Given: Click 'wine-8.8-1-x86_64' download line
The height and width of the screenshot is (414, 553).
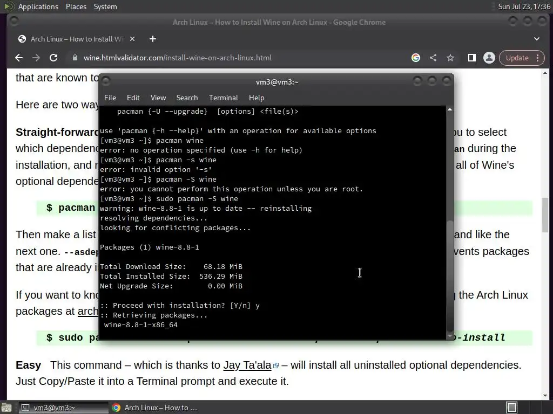Looking at the screenshot, I should [x=141, y=325].
